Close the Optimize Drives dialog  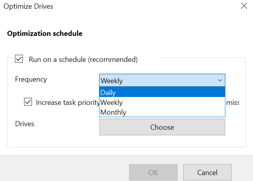click(244, 6)
